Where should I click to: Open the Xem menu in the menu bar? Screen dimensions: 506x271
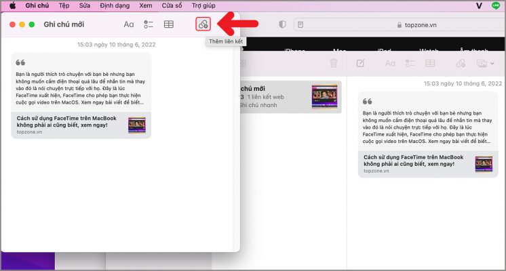coord(145,5)
